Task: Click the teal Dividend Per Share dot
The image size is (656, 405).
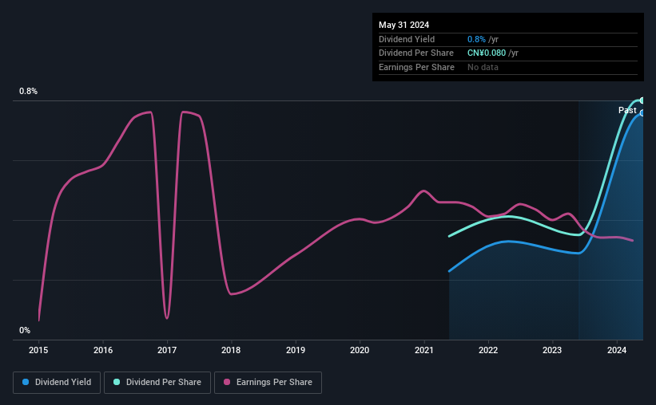Action: (117, 382)
